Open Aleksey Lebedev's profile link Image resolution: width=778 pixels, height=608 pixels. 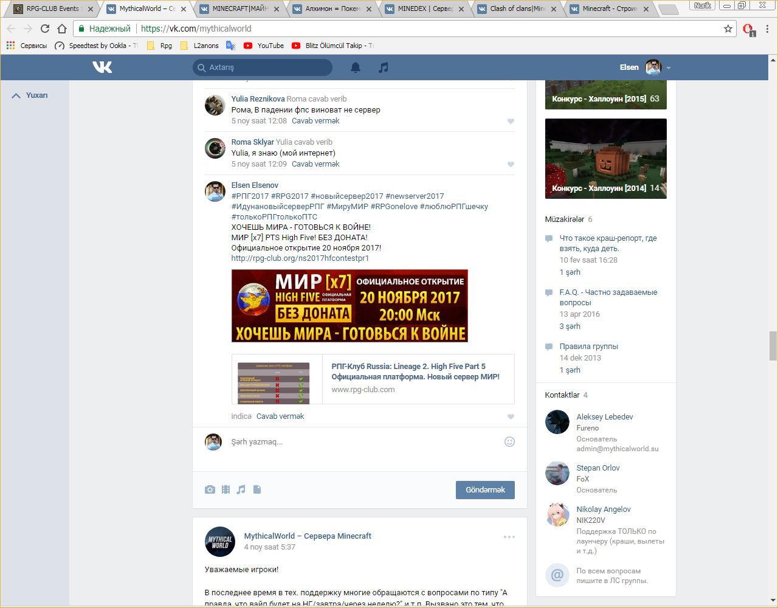[605, 417]
